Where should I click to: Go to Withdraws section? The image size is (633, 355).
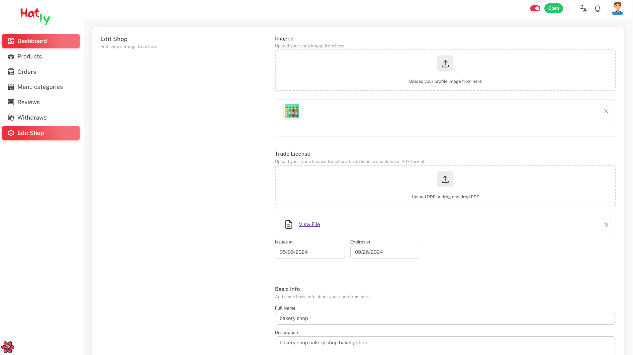(x=41, y=118)
